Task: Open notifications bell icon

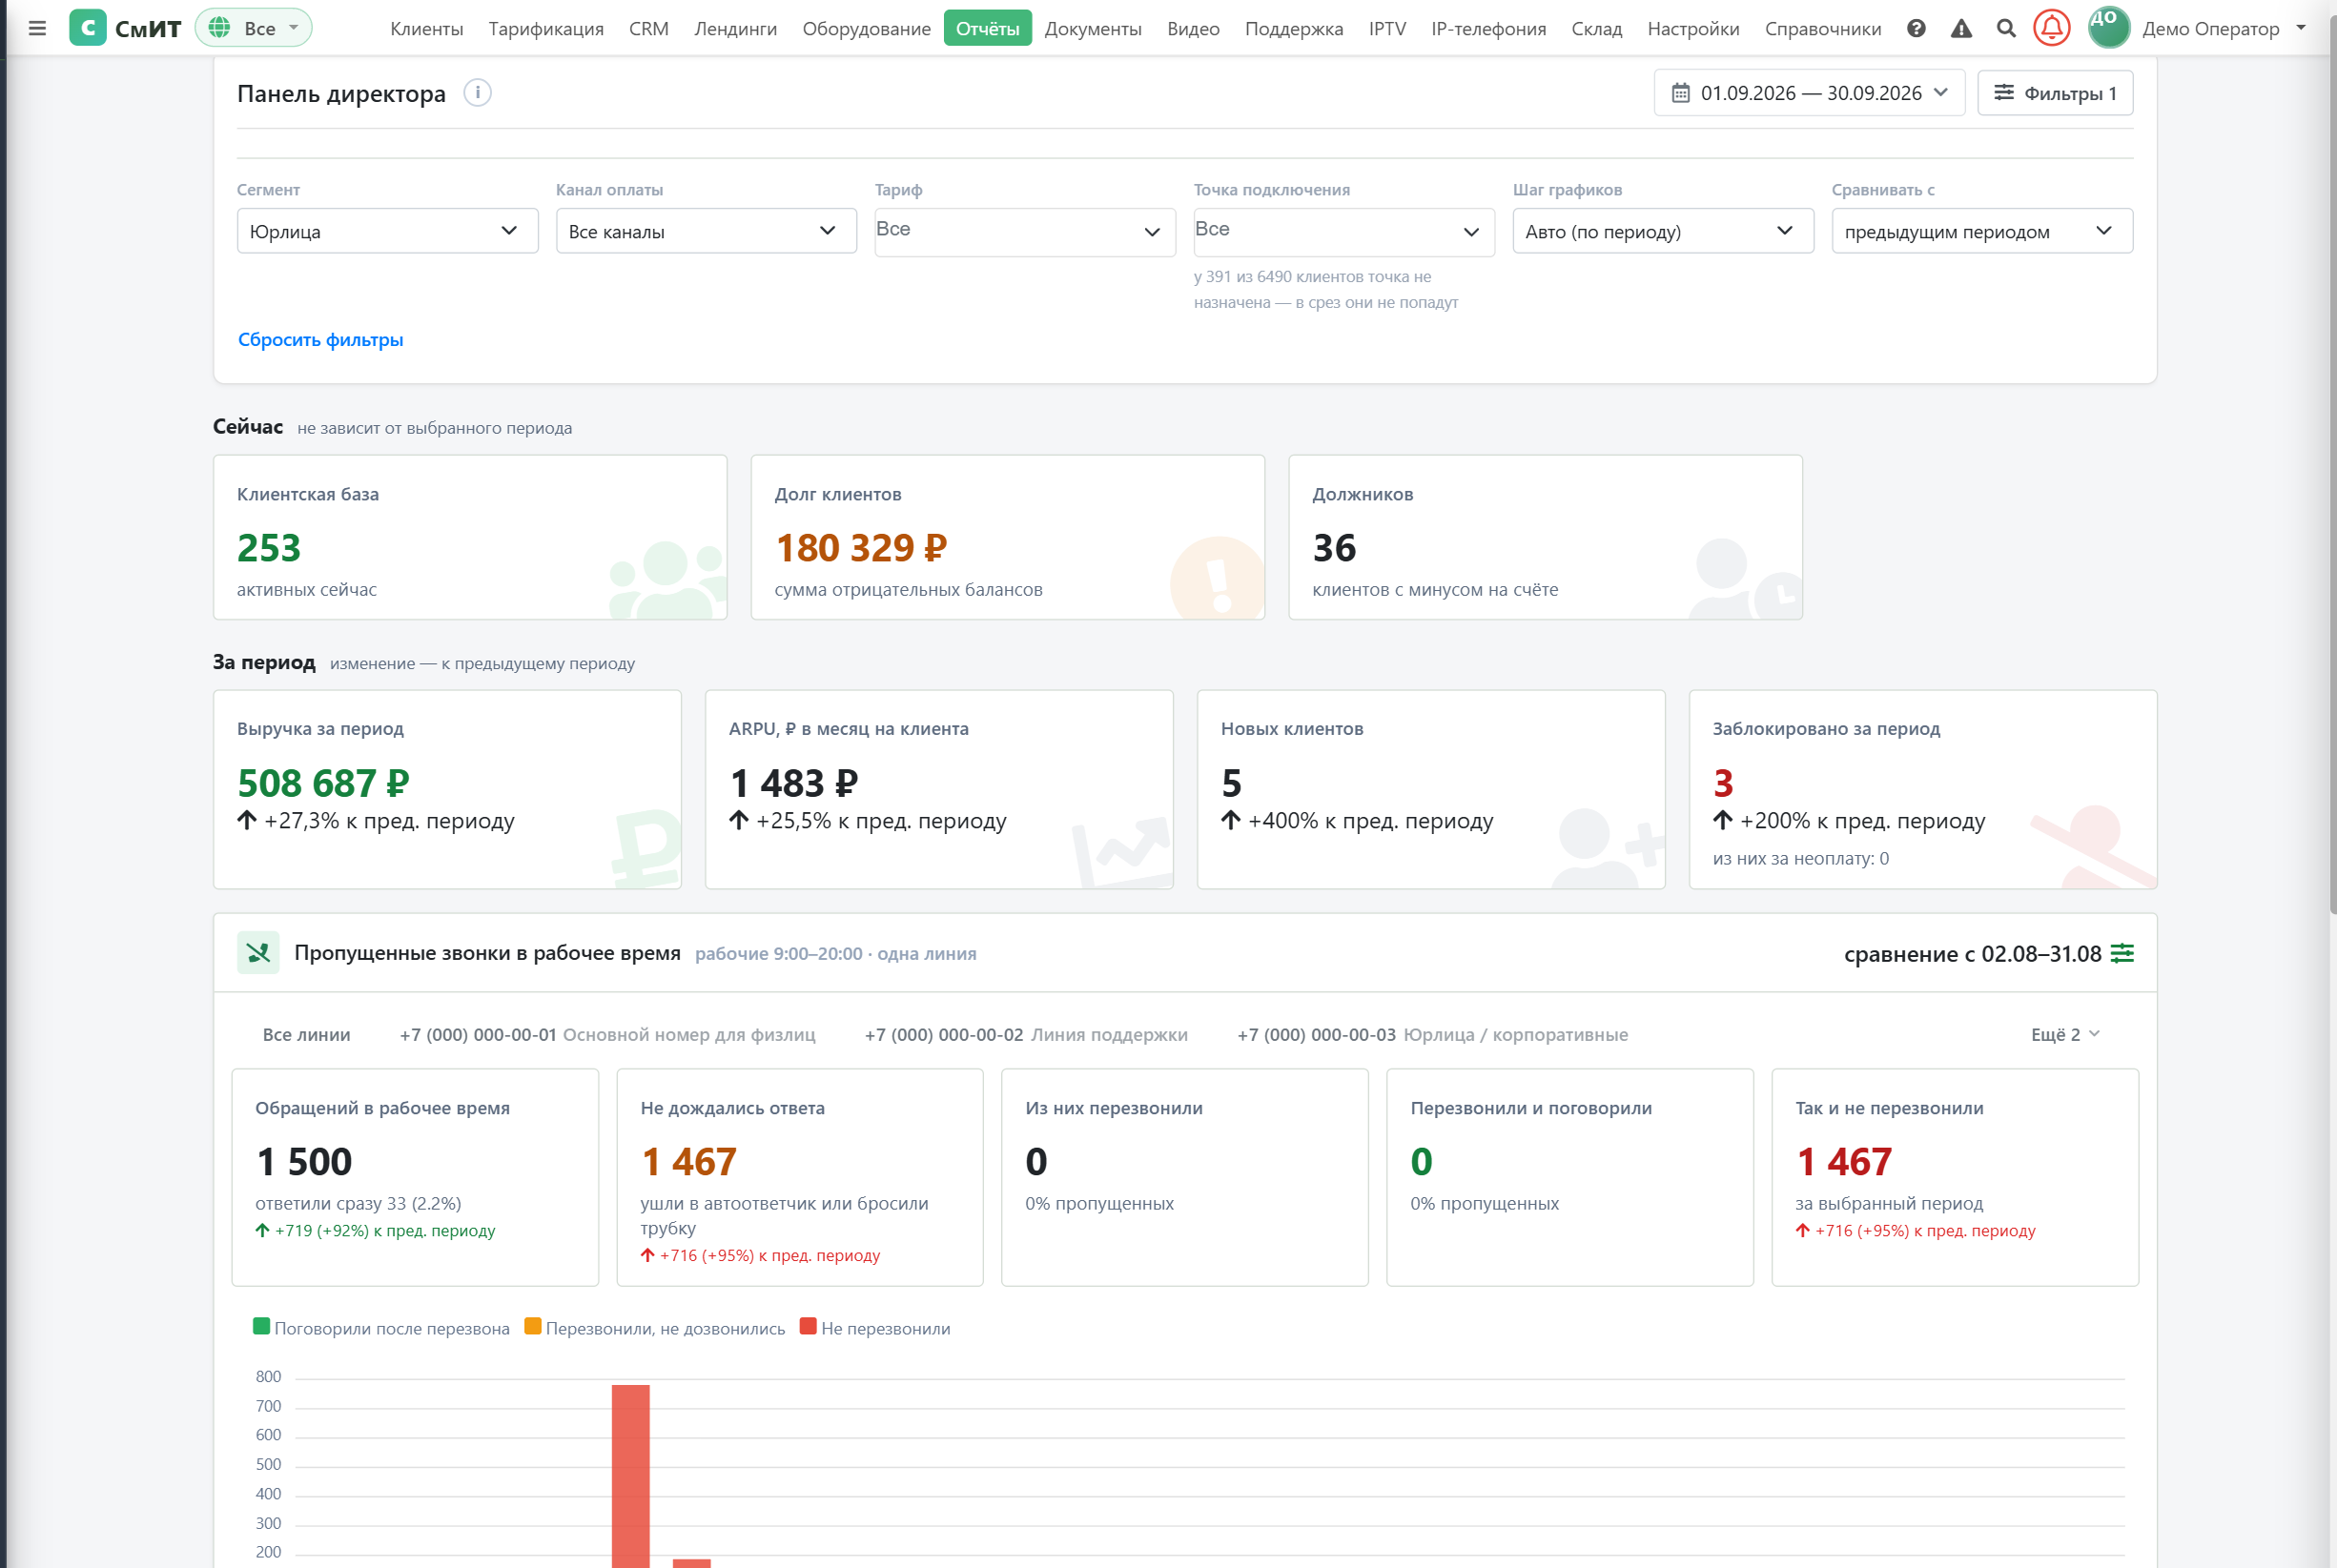Action: [2051, 28]
